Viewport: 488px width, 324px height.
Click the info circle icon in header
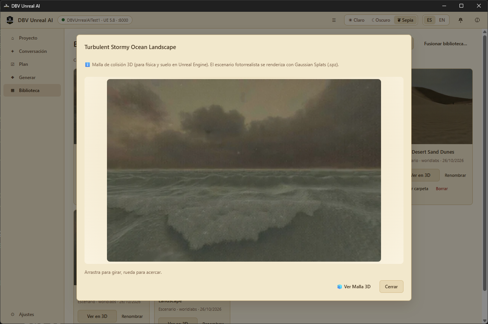coord(477,20)
